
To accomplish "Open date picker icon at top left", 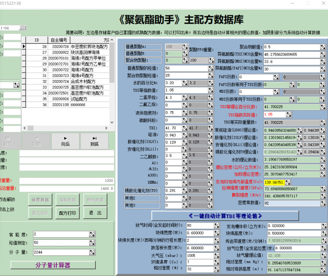I will (x=23, y=27).
